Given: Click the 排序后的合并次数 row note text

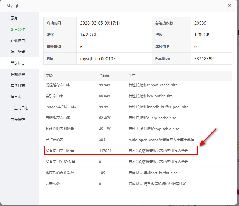Looking at the screenshot, I should [x=153, y=173].
